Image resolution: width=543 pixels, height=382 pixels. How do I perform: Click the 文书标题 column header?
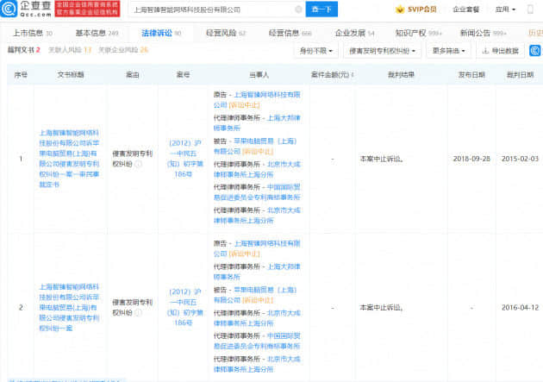(x=71, y=74)
